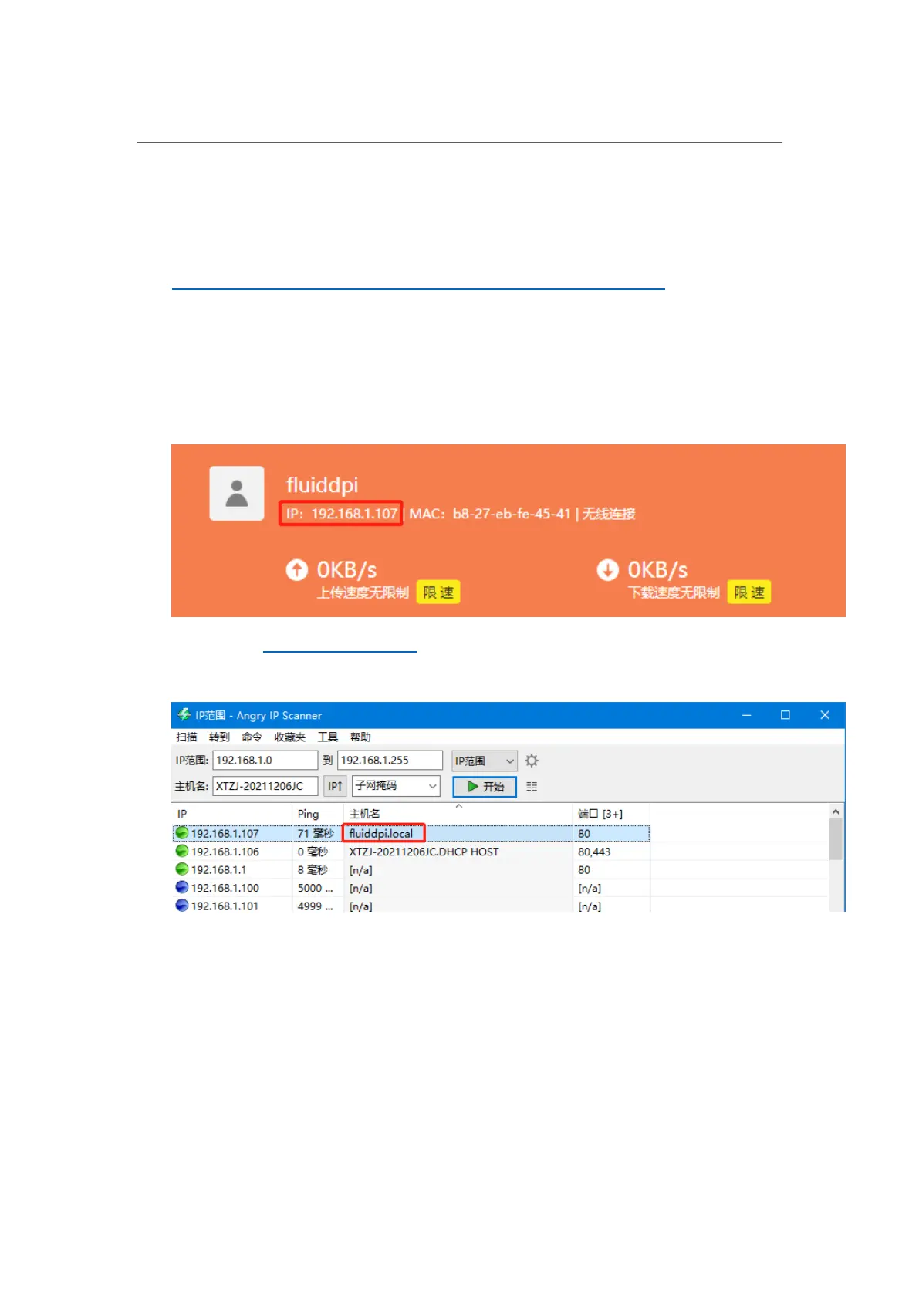
Task: Click green status icon for 192.168.1.106
Action: (x=182, y=851)
